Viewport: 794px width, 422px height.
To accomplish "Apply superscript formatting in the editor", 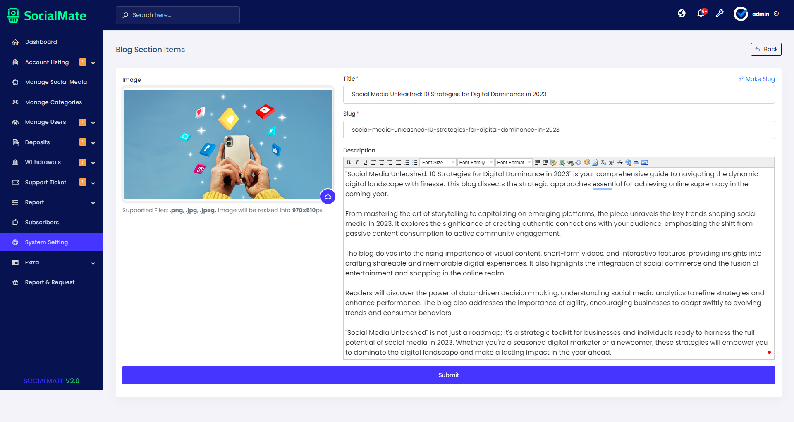I will [612, 162].
